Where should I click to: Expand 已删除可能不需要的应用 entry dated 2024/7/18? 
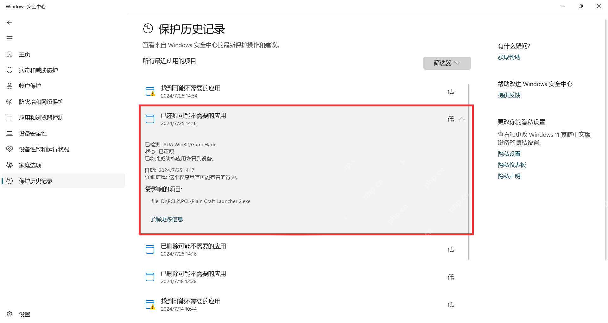point(305,277)
